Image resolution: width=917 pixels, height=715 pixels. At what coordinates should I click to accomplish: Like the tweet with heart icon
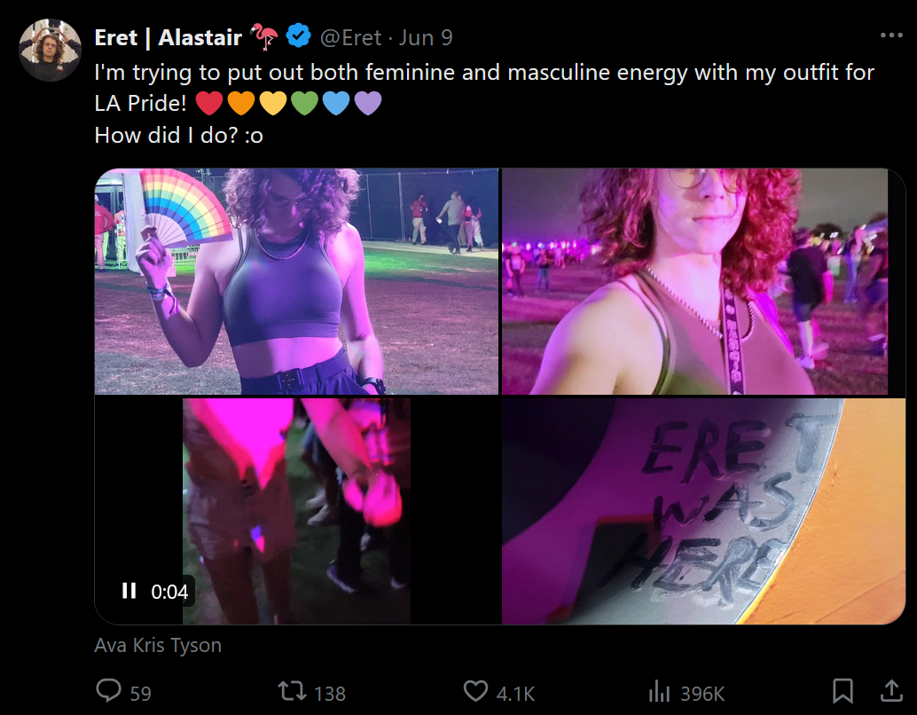click(475, 691)
